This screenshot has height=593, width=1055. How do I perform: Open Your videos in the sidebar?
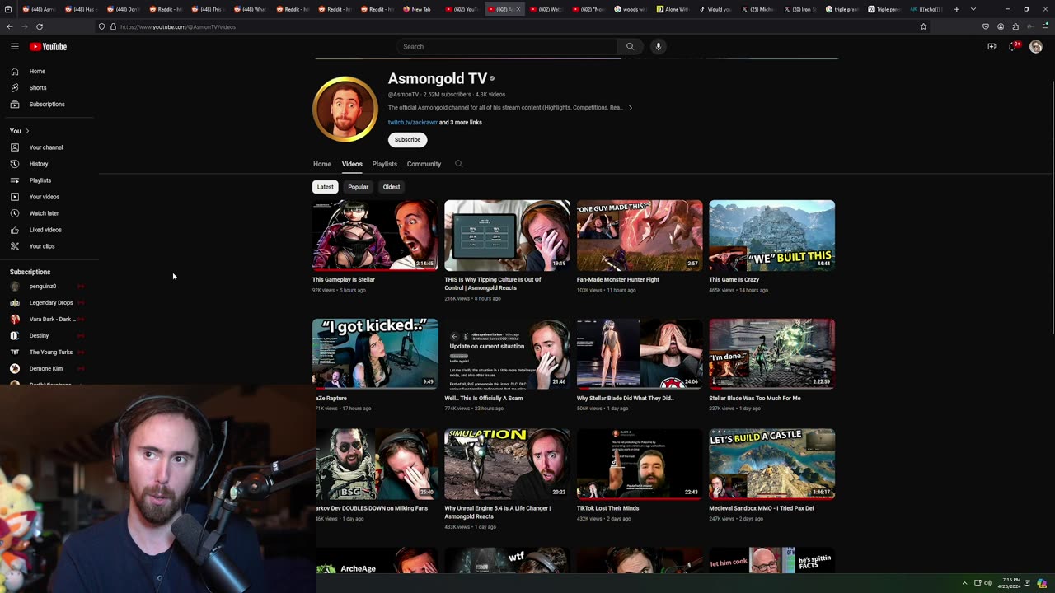pyautogui.click(x=49, y=197)
